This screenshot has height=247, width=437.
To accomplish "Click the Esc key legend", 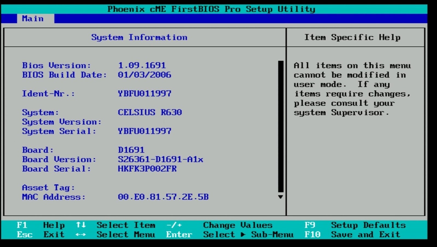I will tap(25, 234).
